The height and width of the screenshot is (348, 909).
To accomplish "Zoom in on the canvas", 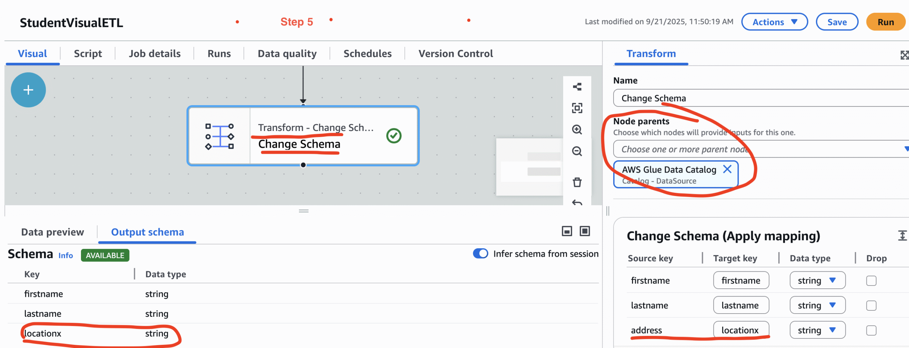I will coord(577,130).
